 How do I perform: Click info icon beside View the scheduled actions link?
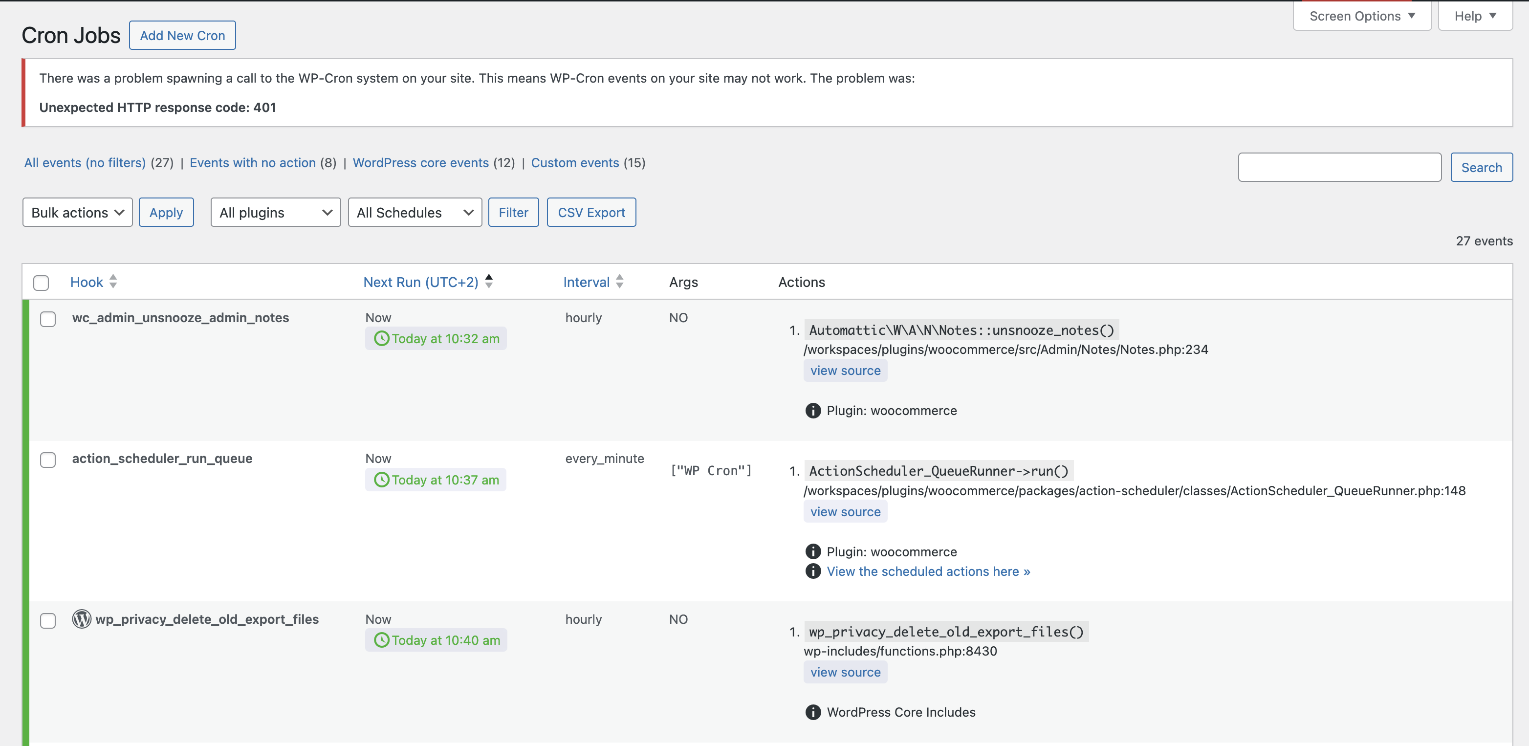(812, 571)
